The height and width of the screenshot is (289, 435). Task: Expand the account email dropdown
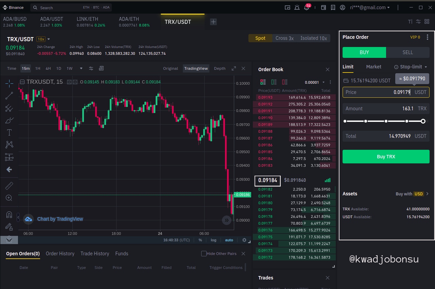[388, 7]
